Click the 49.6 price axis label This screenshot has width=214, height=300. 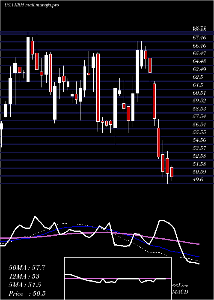point(198,180)
